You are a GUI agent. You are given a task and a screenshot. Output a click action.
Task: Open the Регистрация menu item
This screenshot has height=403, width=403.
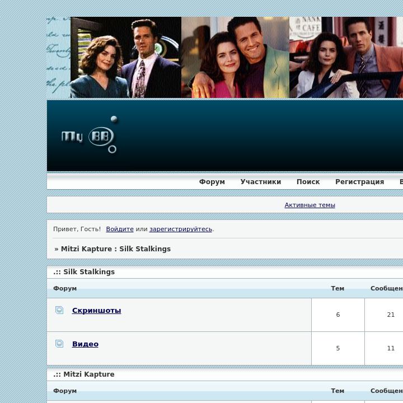point(359,182)
